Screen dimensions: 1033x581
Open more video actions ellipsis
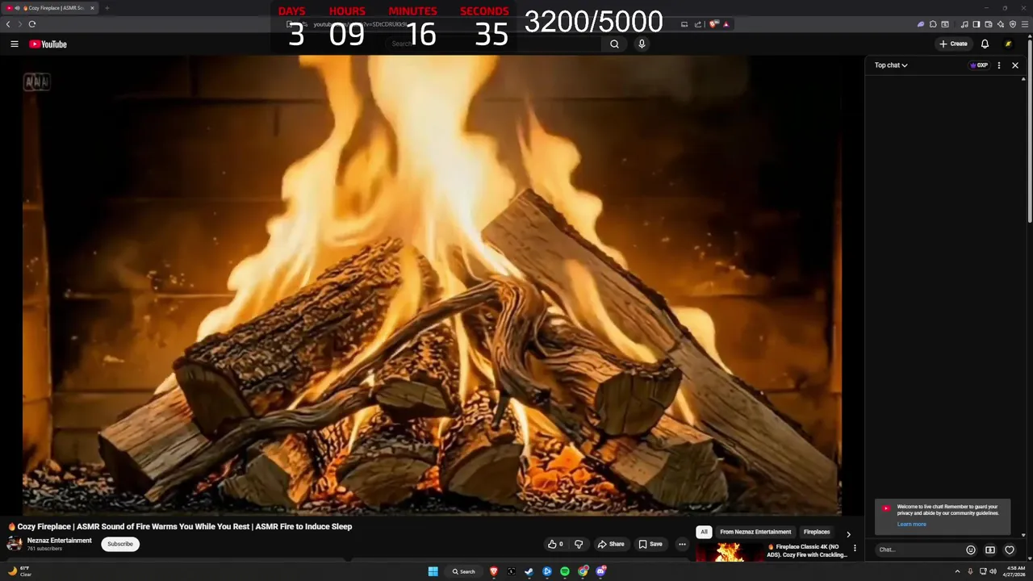click(x=682, y=544)
